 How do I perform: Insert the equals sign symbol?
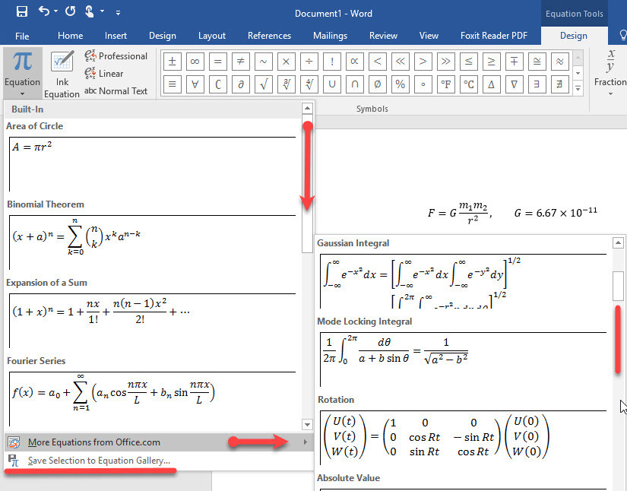217,61
